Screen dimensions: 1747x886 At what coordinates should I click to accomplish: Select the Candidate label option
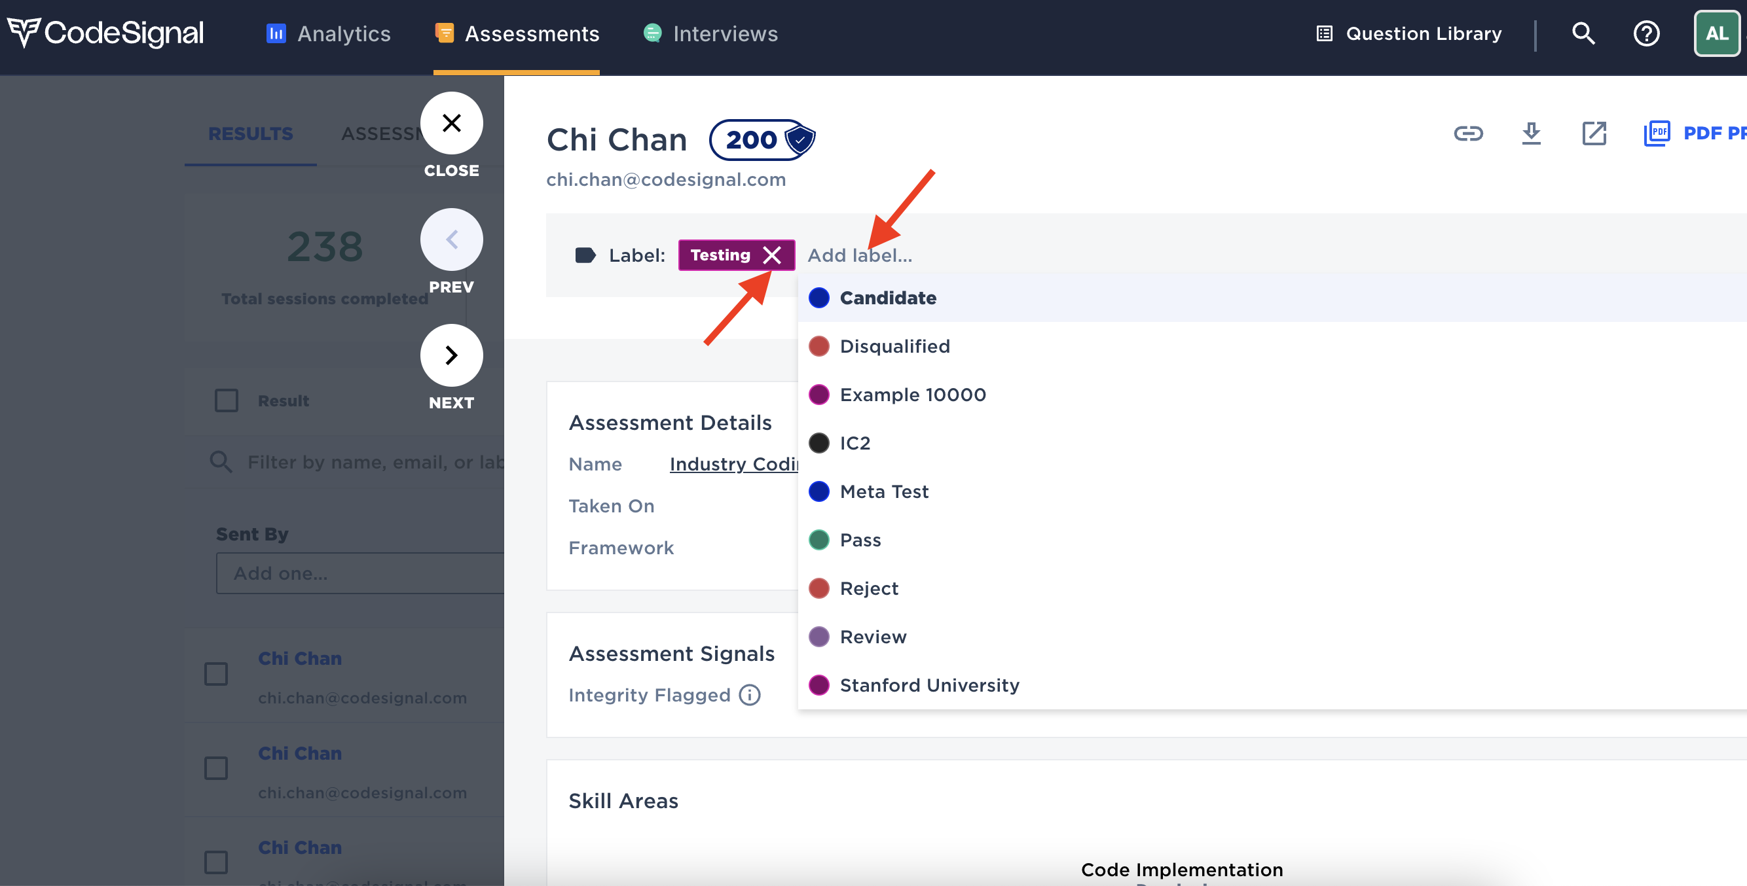point(1272,298)
